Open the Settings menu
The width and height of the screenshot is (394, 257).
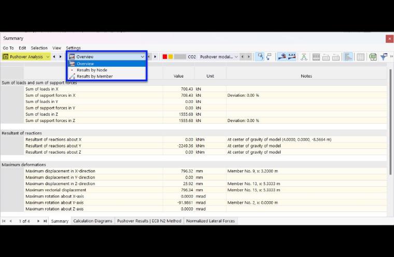[74, 48]
